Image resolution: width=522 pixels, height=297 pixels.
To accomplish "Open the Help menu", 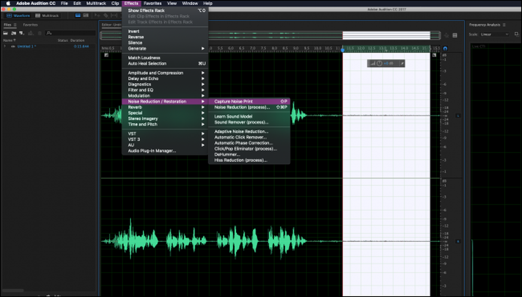I will pyautogui.click(x=208, y=3).
